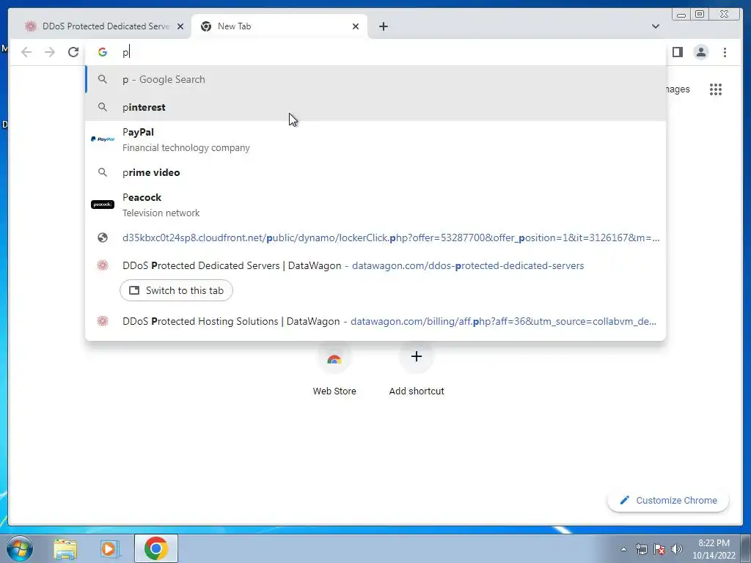Click the Customize Chrome button
The image size is (751, 563).
[668, 500]
